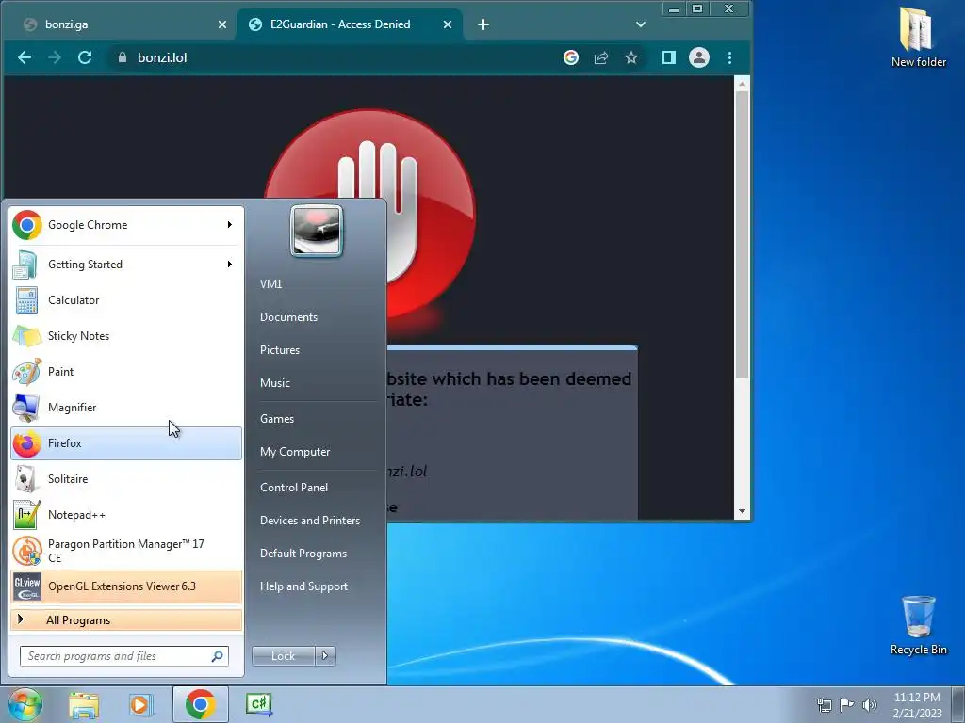Image resolution: width=965 pixels, height=723 pixels.
Task: Click the volume speaker tray icon
Action: [870, 705]
